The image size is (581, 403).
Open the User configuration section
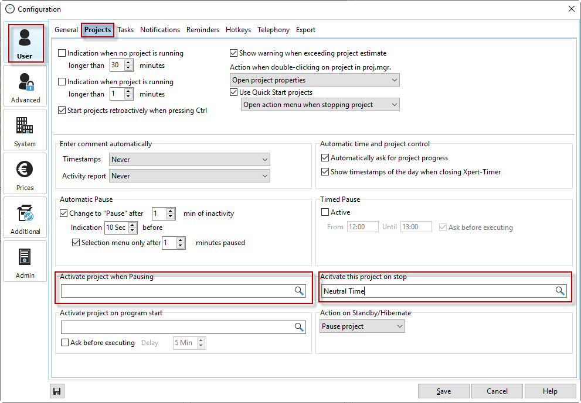[25, 43]
